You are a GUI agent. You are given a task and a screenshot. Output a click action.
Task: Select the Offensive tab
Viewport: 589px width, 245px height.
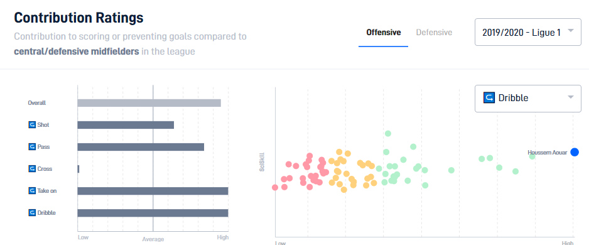point(384,32)
